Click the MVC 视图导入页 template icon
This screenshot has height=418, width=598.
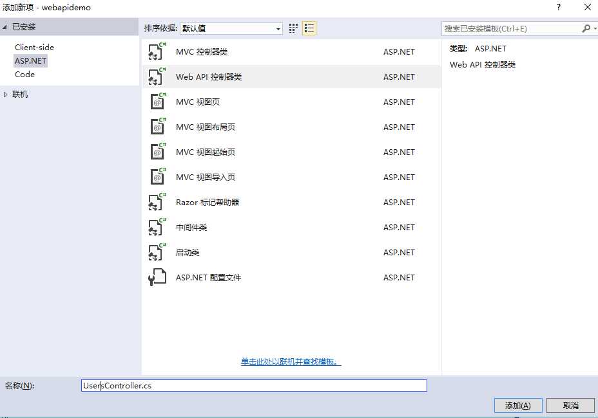[157, 177]
